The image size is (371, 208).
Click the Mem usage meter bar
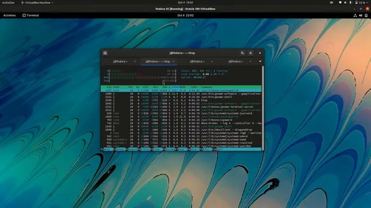(140, 77)
